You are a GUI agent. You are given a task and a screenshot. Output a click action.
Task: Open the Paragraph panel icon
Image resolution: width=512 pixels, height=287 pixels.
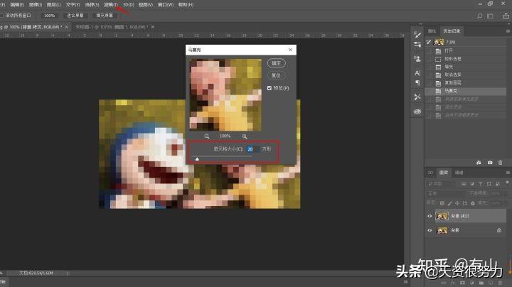(417, 83)
